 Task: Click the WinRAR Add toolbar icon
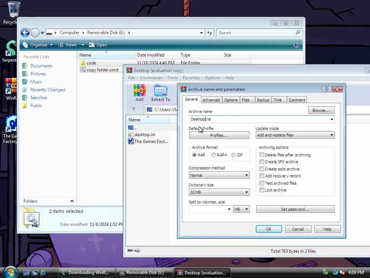(x=139, y=93)
